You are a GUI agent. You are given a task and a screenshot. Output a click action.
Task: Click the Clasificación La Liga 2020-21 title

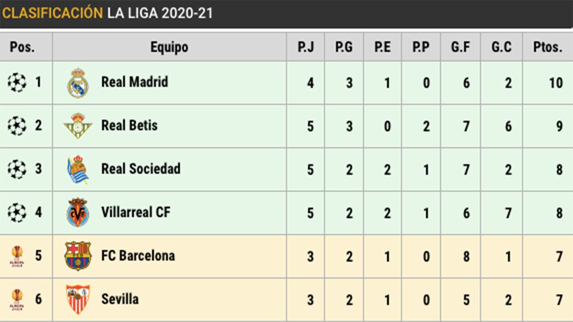tap(107, 13)
